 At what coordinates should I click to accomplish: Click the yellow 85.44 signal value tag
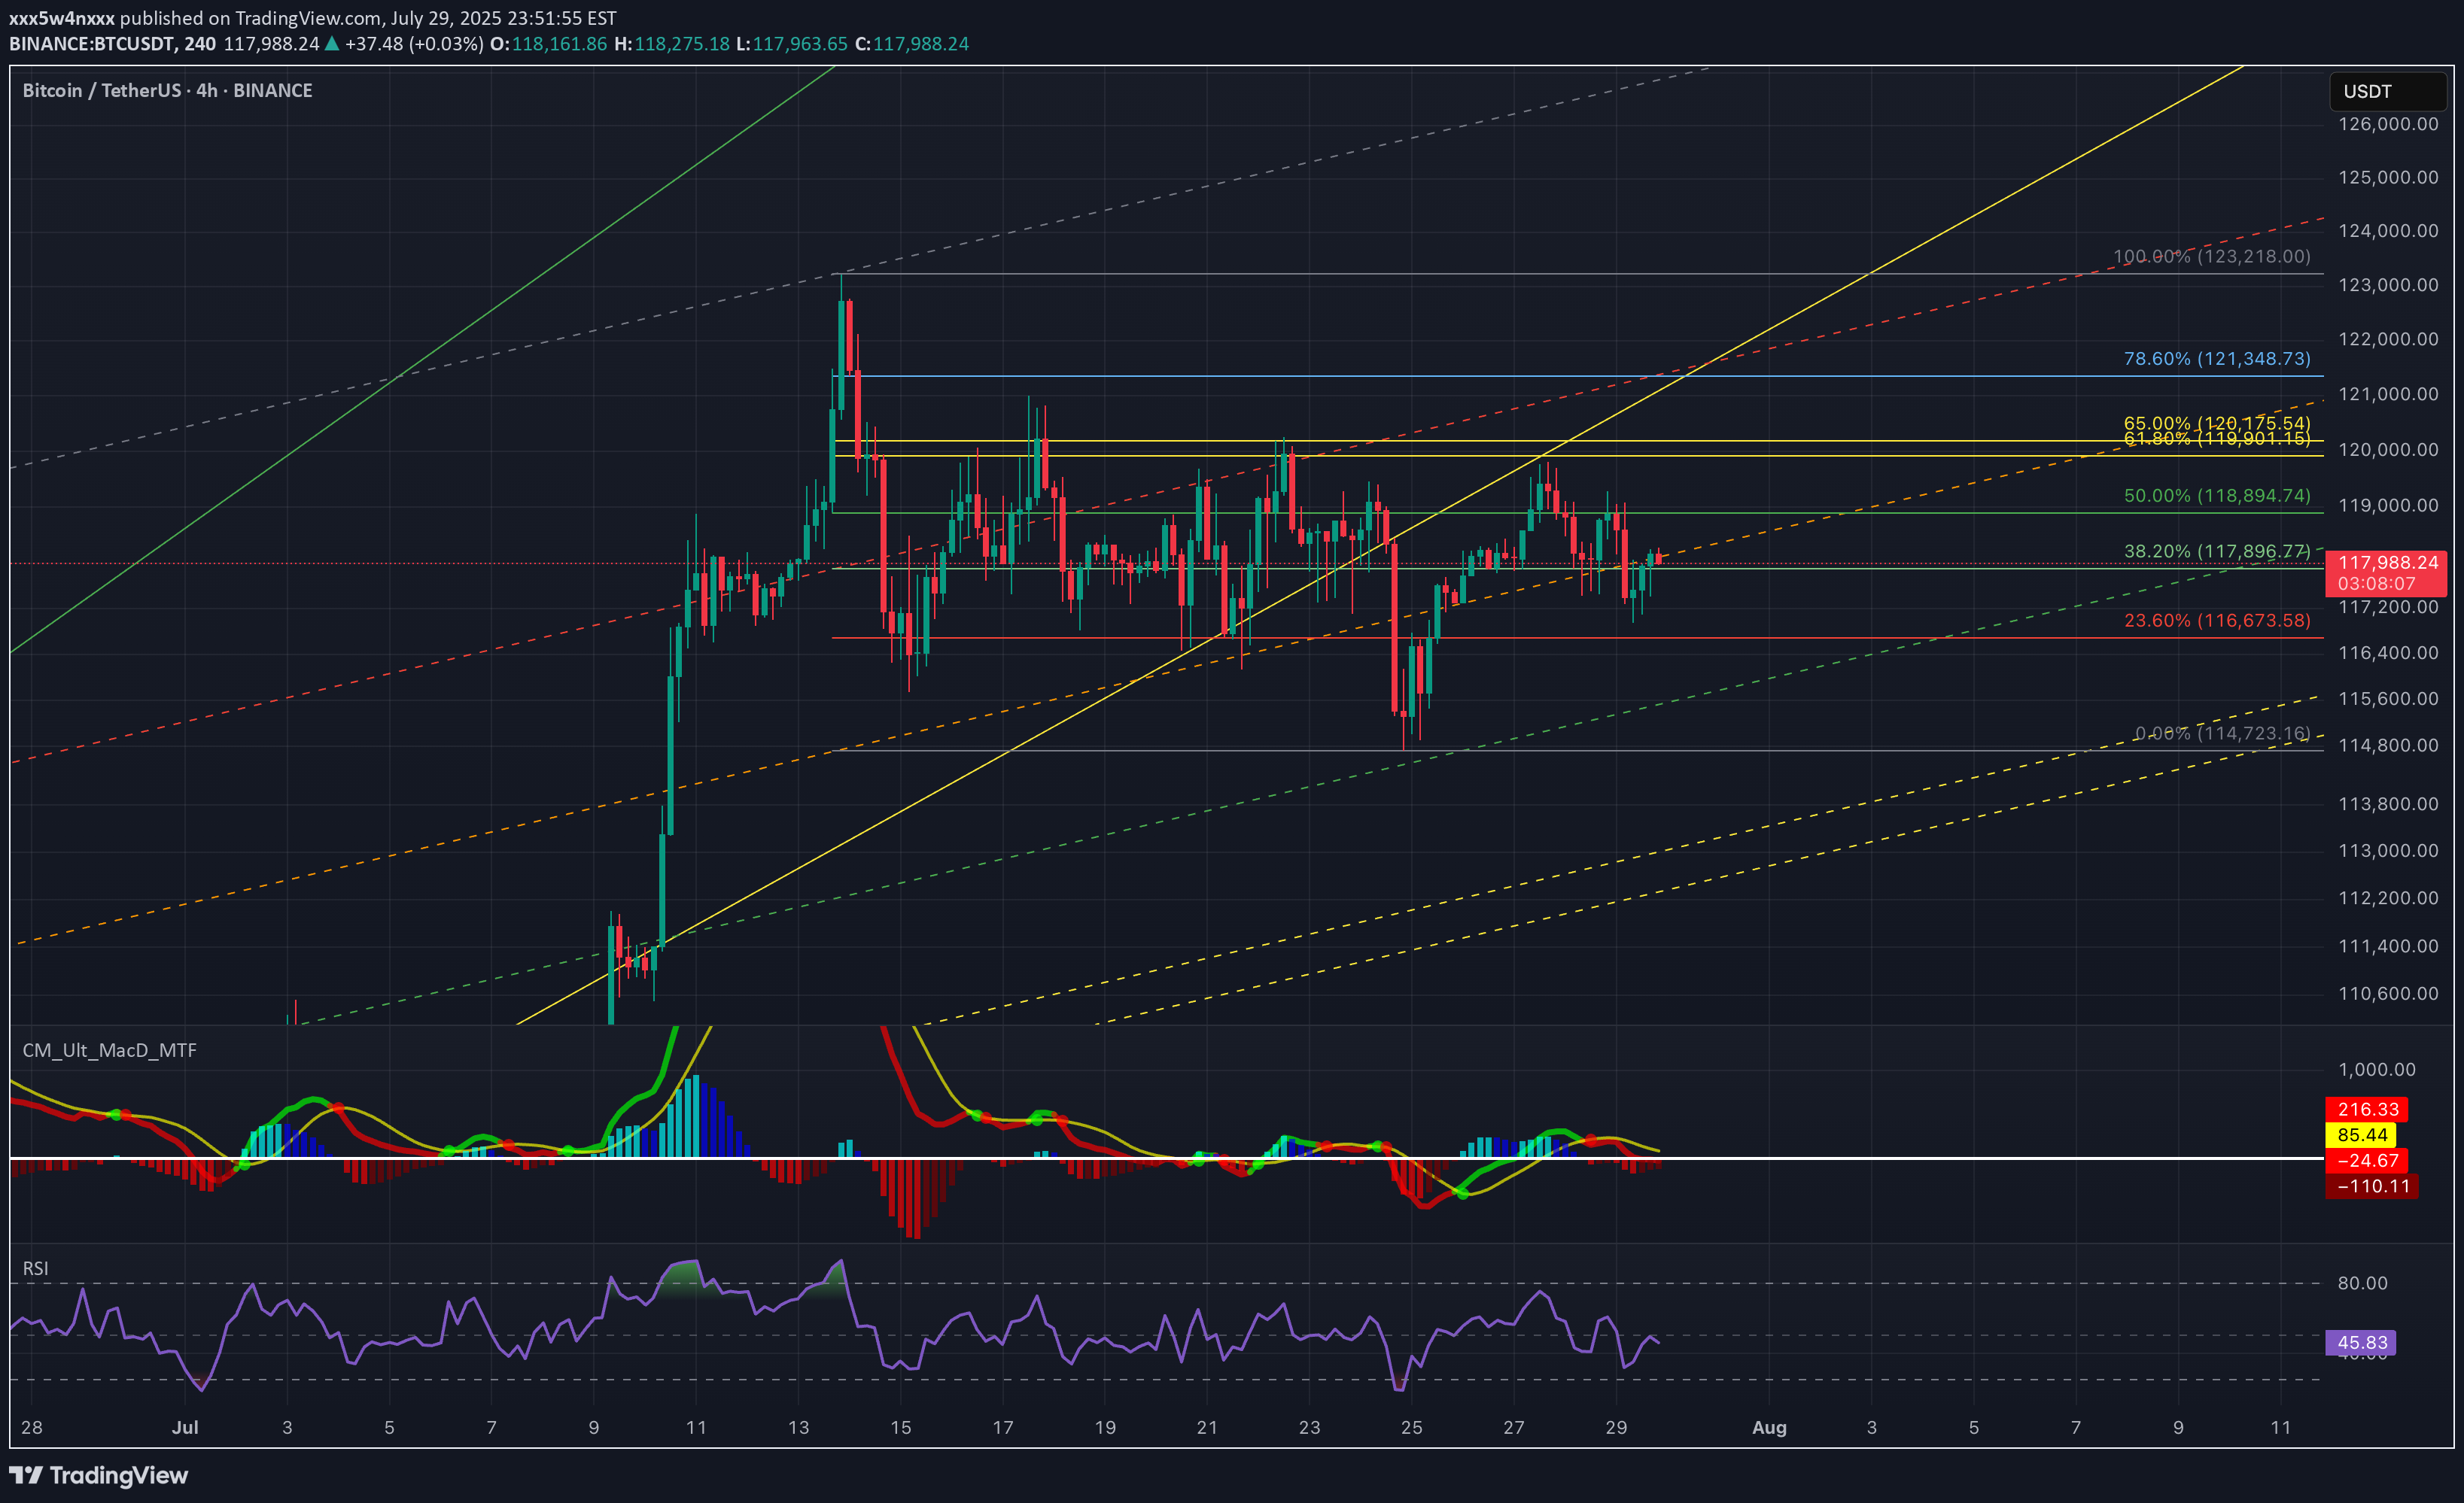(2361, 1135)
